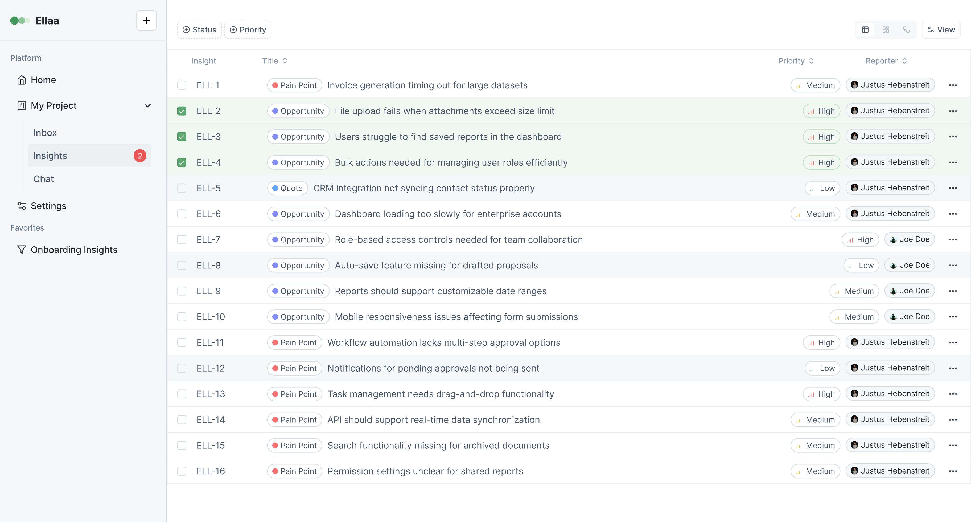Sort by the Reporter column header
This screenshot has width=971, height=522.
point(886,61)
